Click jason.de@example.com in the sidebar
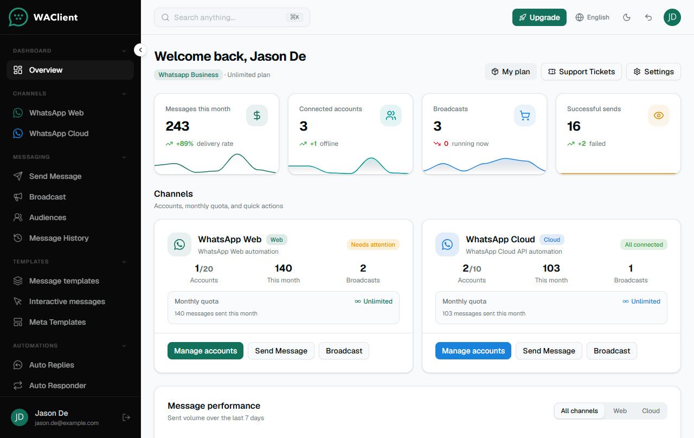Screen dimensions: 694x438 tap(67, 423)
